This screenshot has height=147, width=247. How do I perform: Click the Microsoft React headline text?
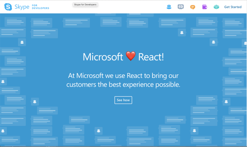click(x=123, y=57)
